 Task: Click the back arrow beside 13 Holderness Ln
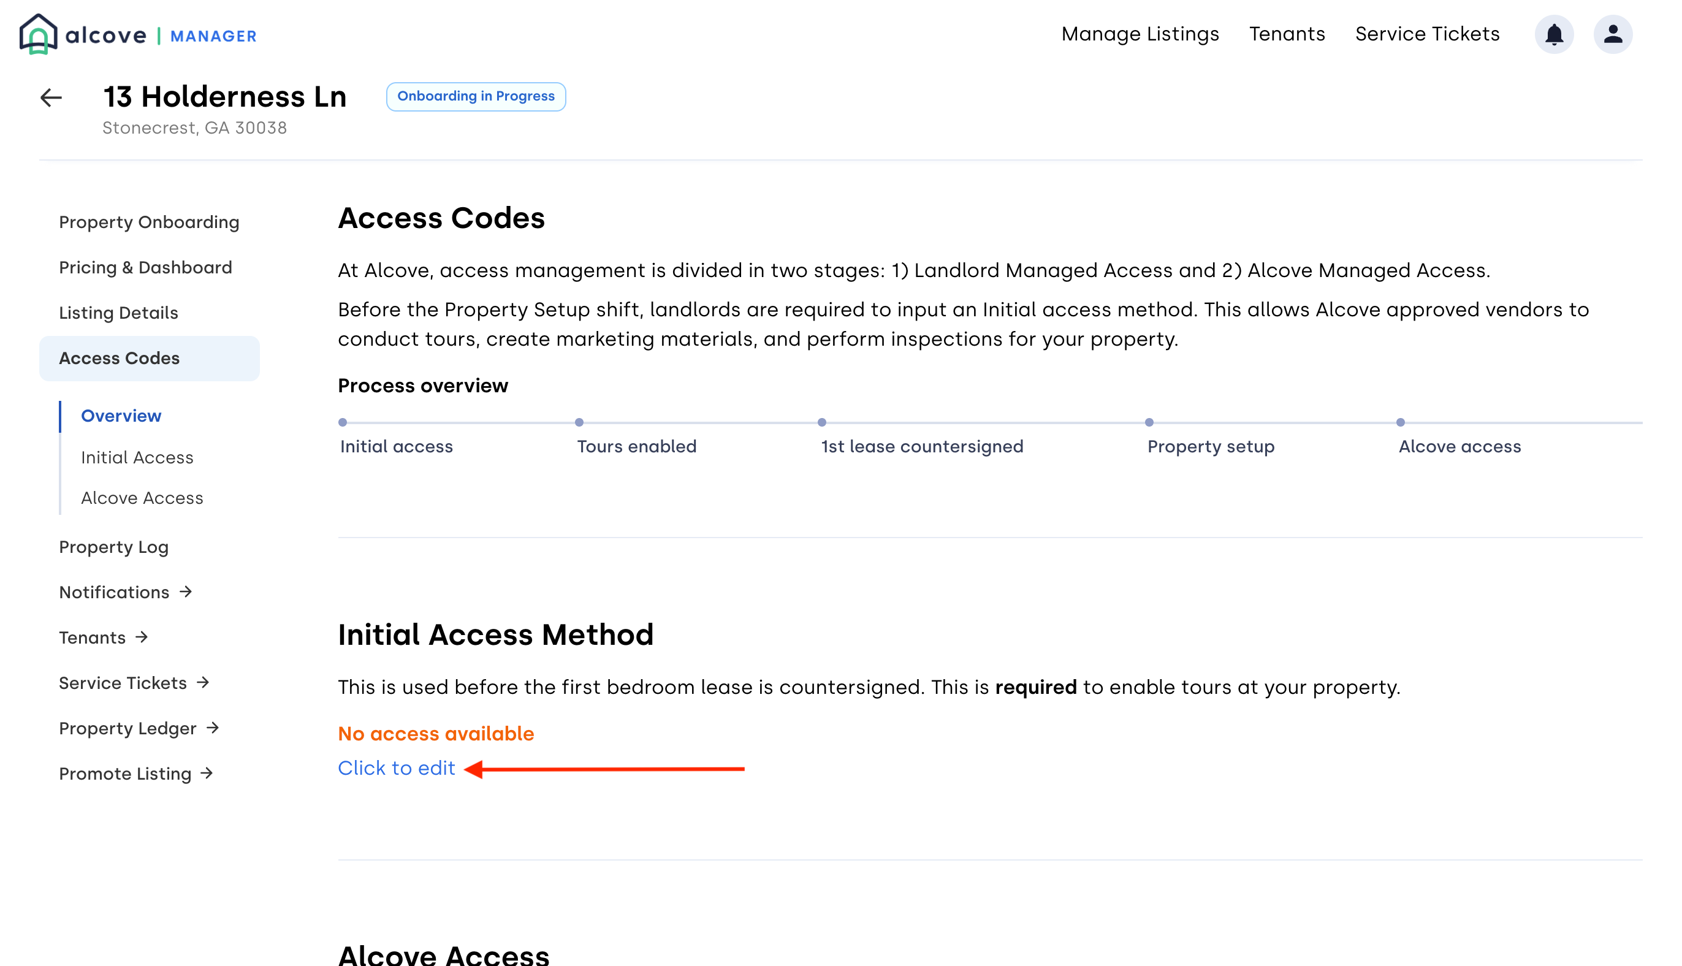pos(51,98)
